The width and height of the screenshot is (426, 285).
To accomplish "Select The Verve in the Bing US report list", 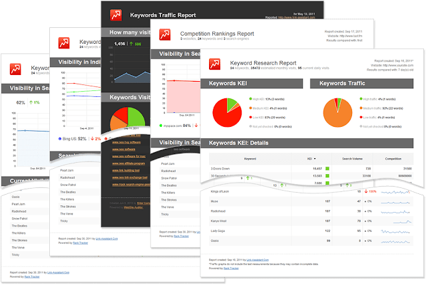I will [67, 214].
